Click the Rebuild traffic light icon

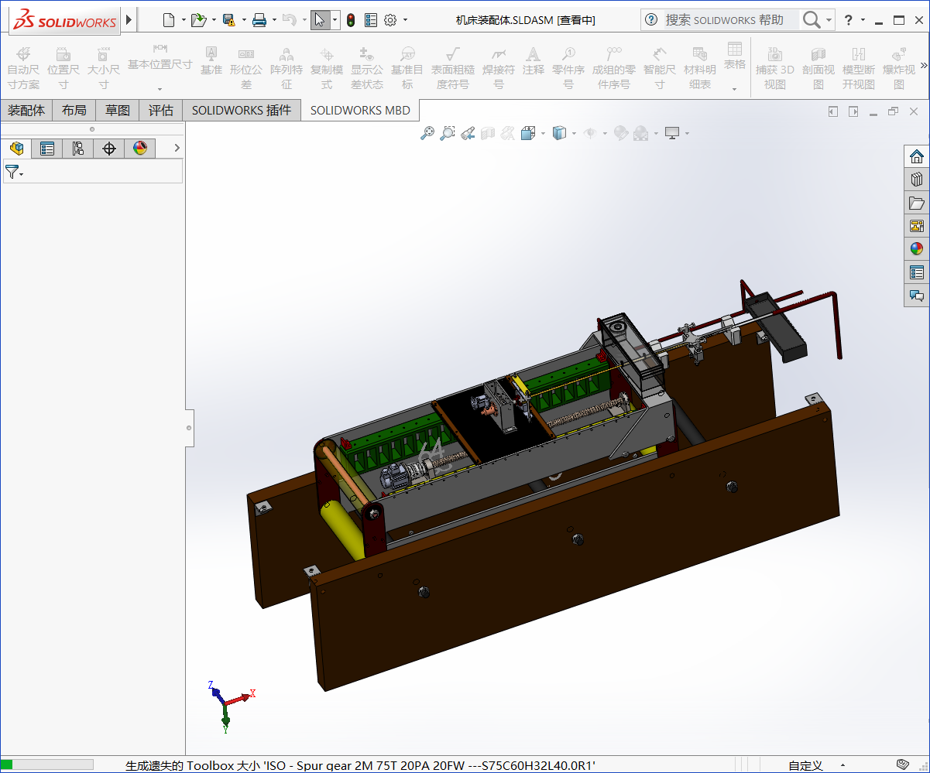tap(351, 20)
